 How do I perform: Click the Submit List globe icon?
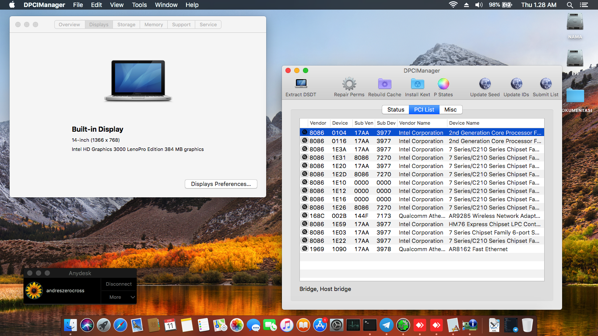coord(545,84)
